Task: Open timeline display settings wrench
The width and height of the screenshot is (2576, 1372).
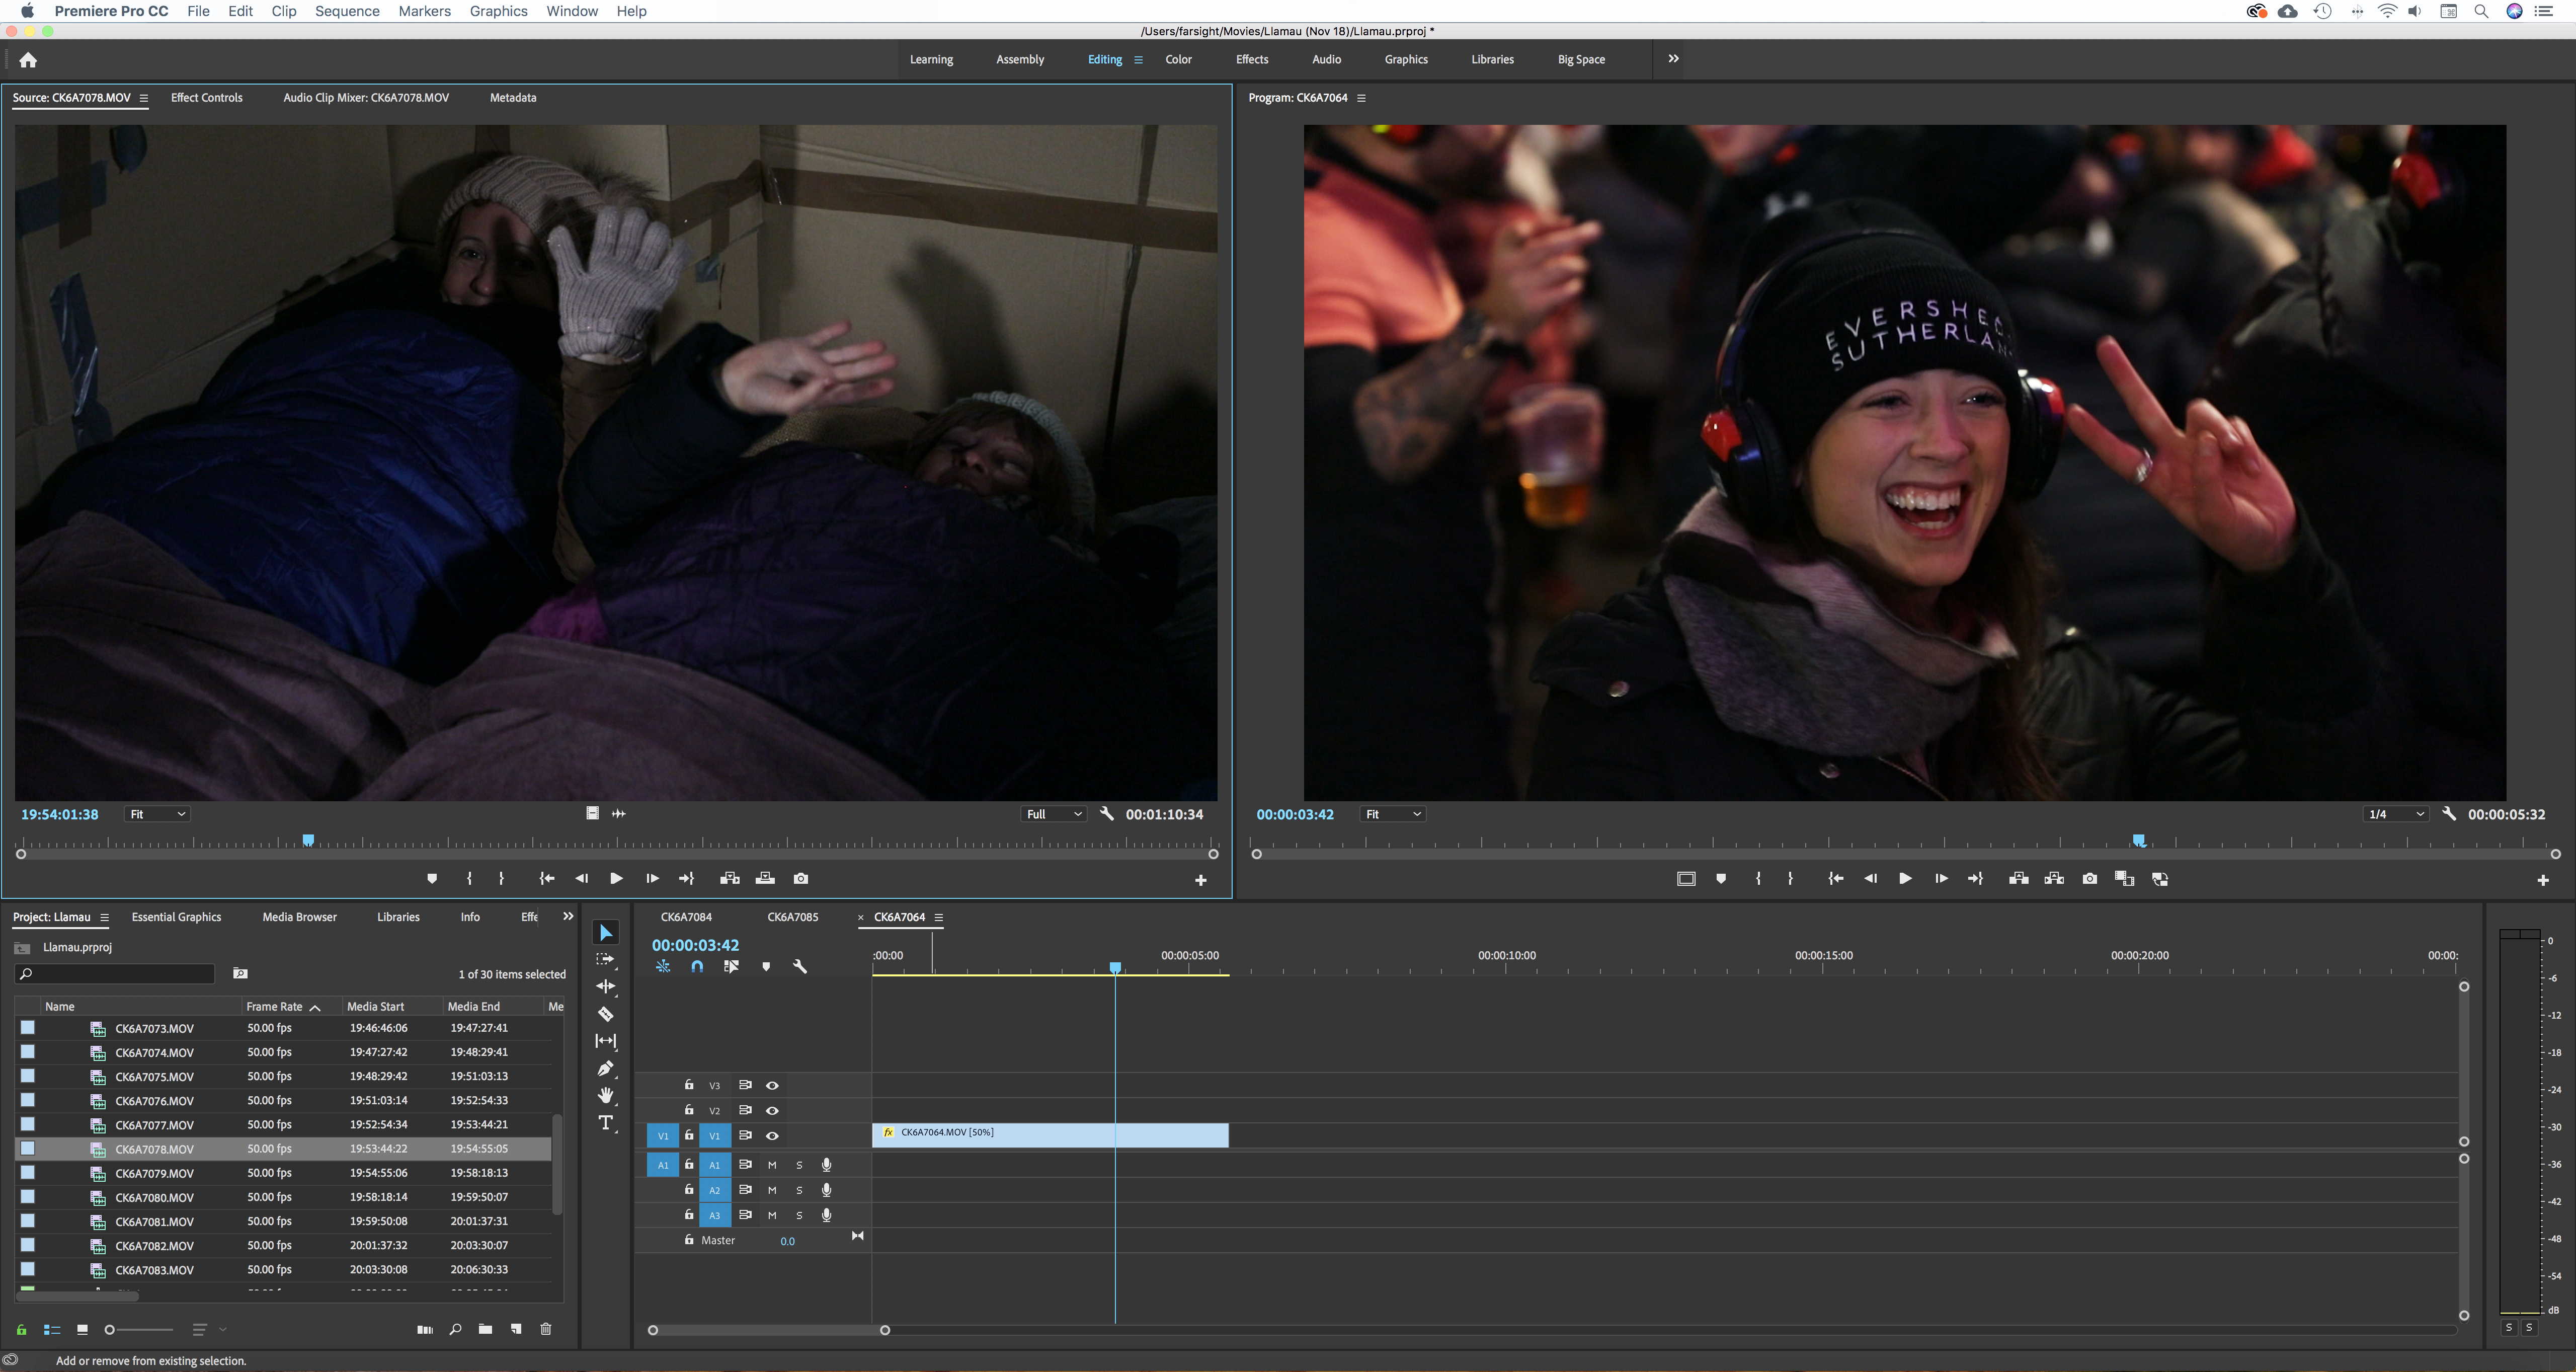Action: [x=800, y=967]
